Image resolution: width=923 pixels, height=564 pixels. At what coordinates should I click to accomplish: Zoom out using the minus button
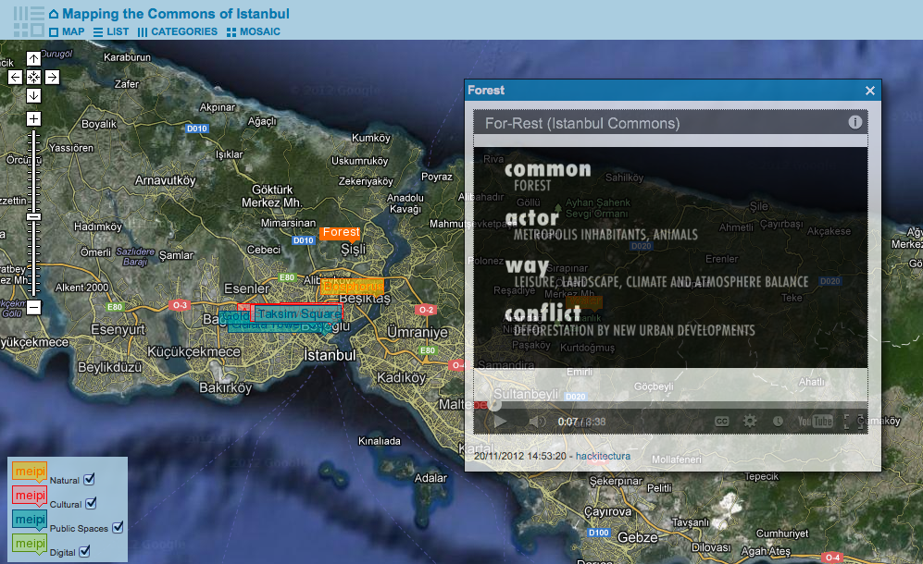(33, 307)
